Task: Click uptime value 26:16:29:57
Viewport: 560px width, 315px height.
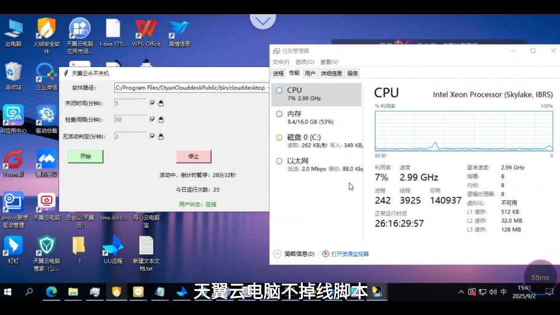Action: tap(399, 223)
